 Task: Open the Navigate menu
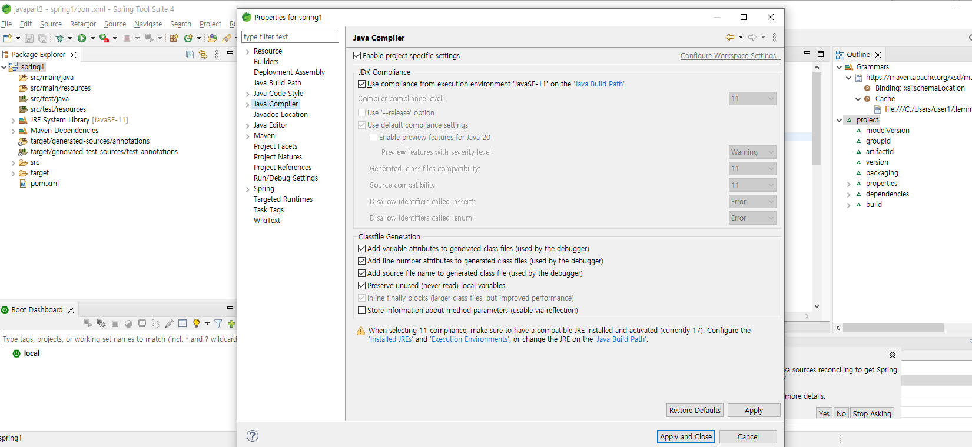(148, 24)
